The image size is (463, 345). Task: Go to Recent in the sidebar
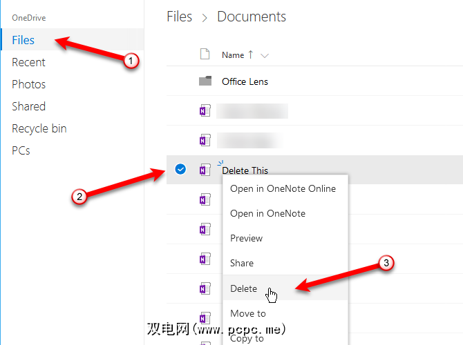(x=28, y=62)
